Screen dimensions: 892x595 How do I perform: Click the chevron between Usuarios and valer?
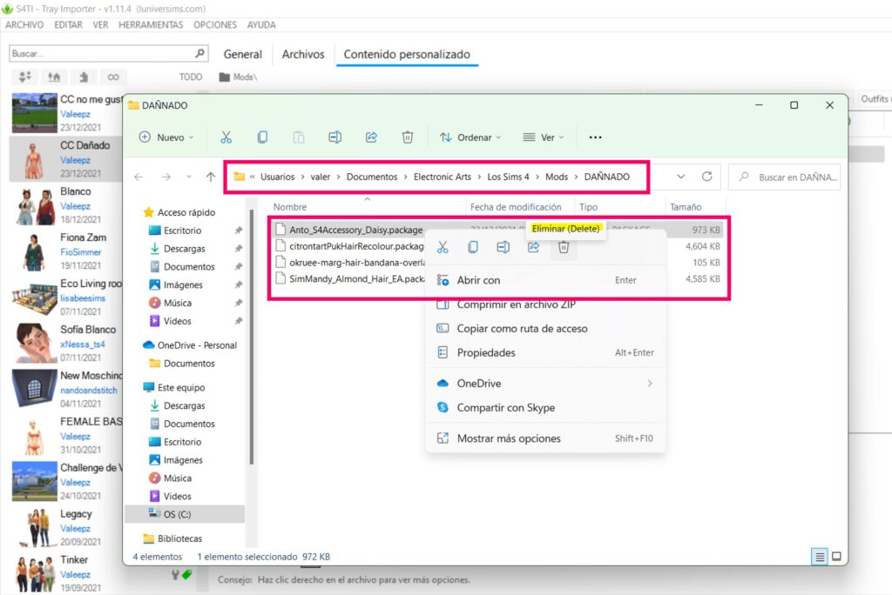(x=302, y=177)
